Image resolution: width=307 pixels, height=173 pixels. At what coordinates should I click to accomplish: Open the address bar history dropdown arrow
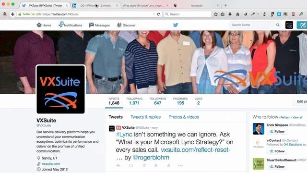tap(153, 14)
